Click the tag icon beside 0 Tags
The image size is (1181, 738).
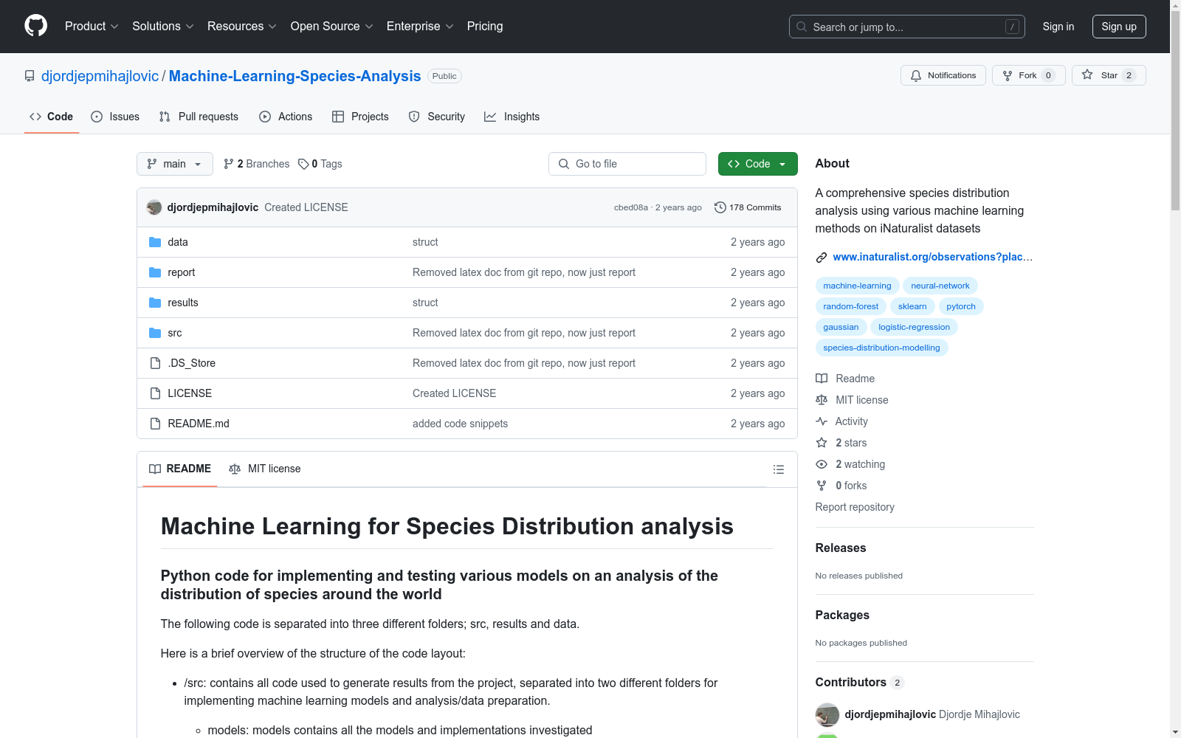303,164
